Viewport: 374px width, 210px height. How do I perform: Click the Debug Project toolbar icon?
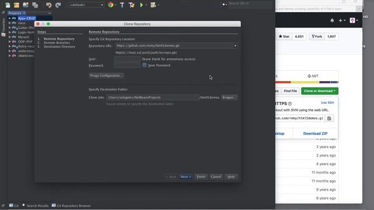coord(153,5)
